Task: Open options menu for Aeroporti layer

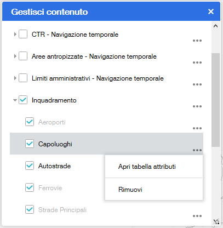Action: (x=197, y=128)
